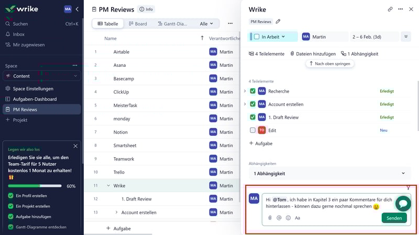
Task: Open the green chat bubble widget
Action: 403,204
